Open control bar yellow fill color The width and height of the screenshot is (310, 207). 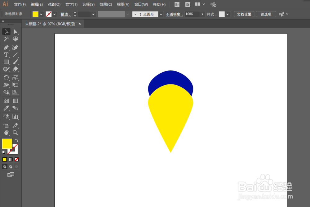pos(35,14)
